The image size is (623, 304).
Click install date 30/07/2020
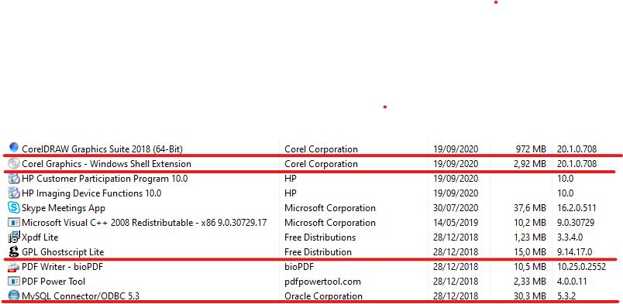click(x=456, y=208)
